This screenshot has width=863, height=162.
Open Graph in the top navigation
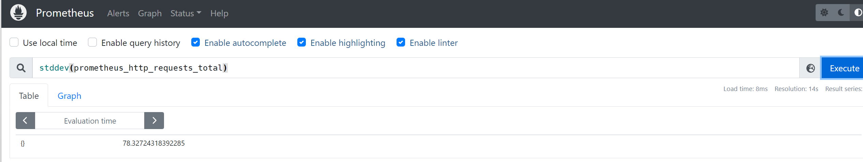click(x=150, y=13)
